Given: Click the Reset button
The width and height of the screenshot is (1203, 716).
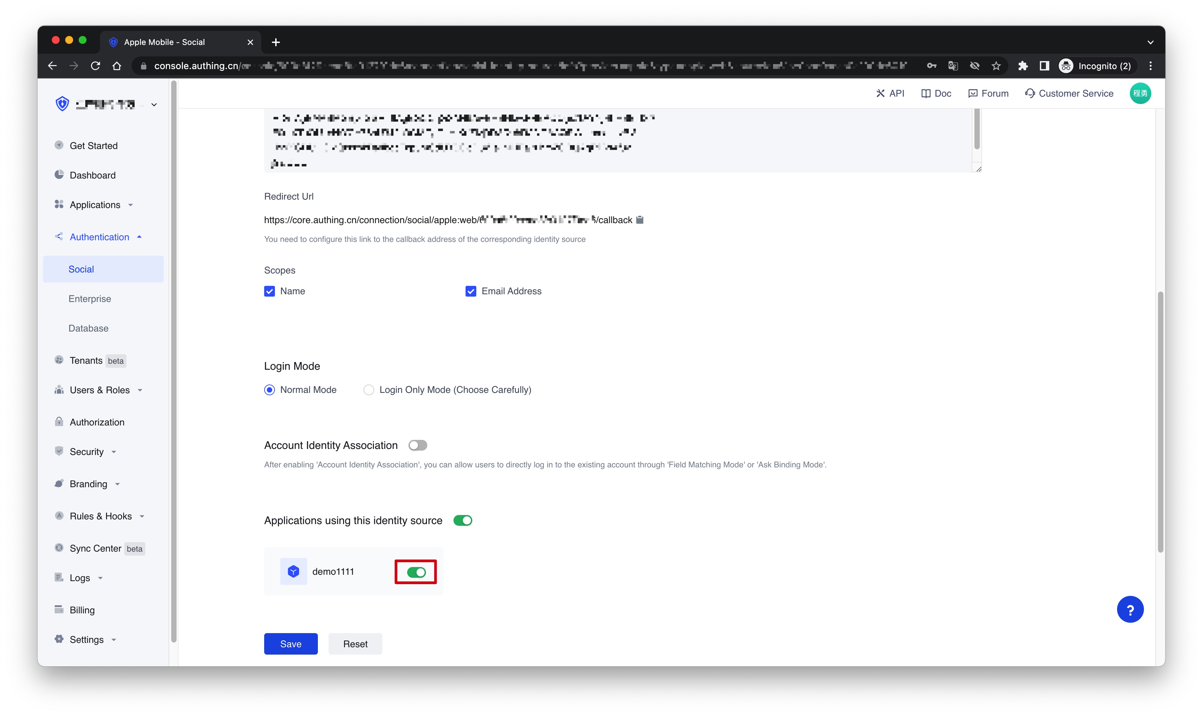Looking at the screenshot, I should pyautogui.click(x=355, y=644).
